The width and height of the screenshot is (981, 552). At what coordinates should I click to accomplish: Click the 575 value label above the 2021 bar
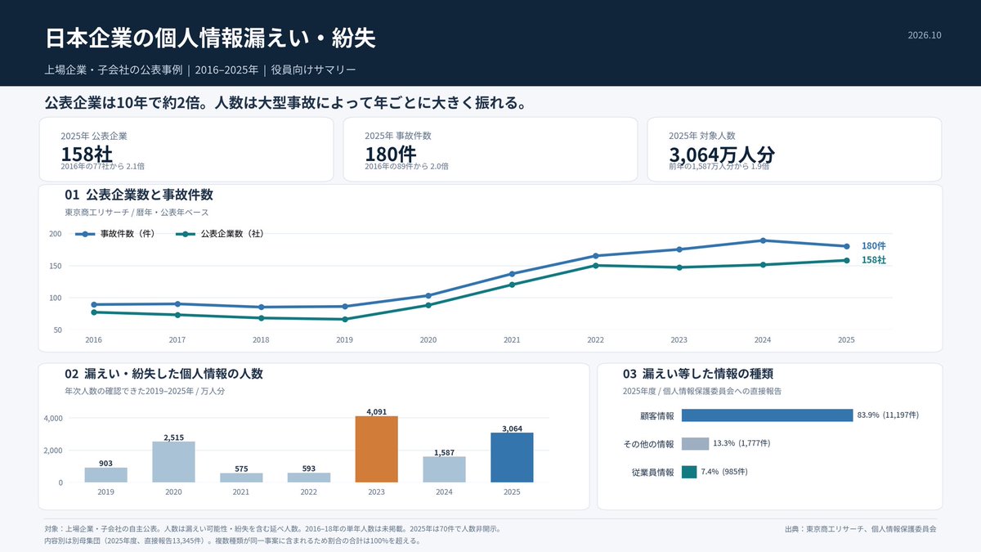point(241,469)
